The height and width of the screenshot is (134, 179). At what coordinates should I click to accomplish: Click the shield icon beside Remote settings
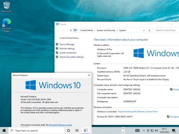(57, 48)
